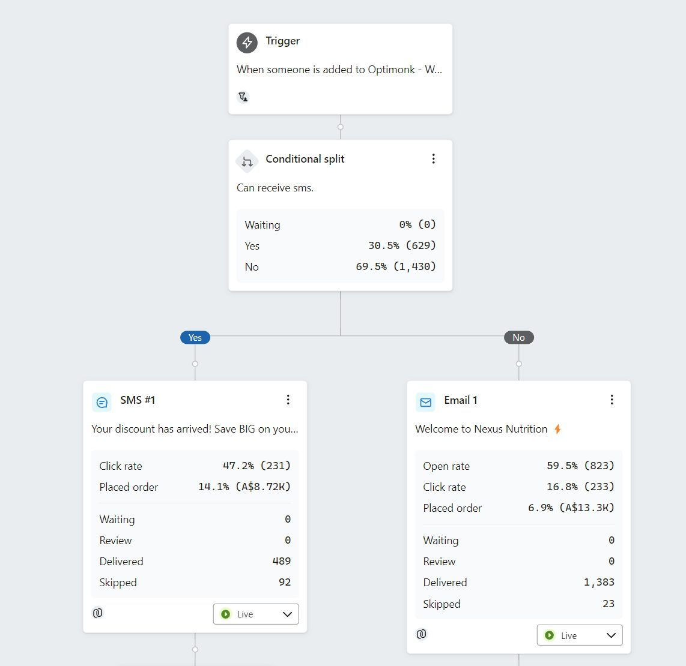Open the three-dot menu on SMS #1 card
Screen dimensions: 686x666
tap(288, 399)
